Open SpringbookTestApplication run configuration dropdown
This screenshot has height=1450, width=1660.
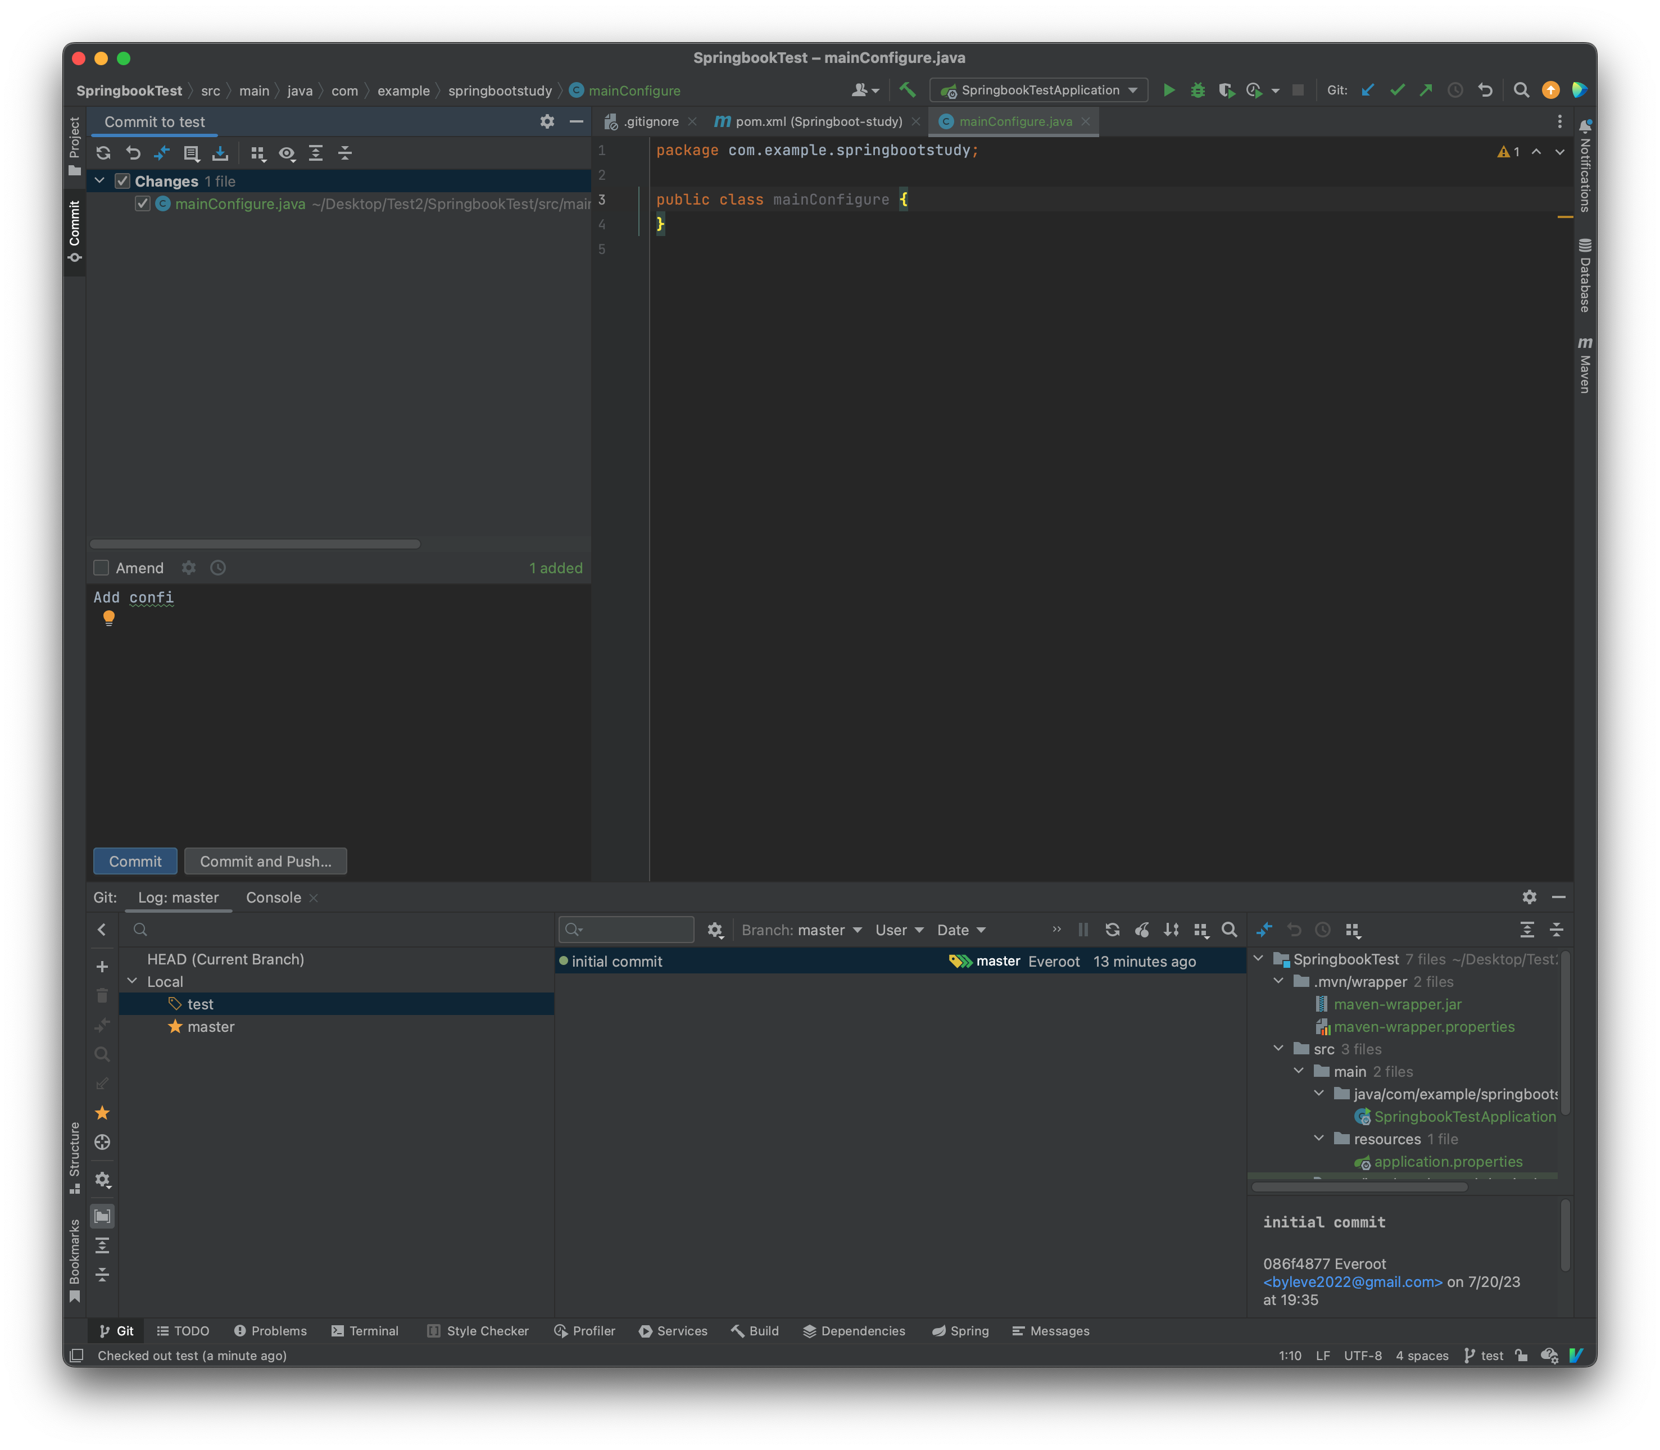tap(1038, 90)
